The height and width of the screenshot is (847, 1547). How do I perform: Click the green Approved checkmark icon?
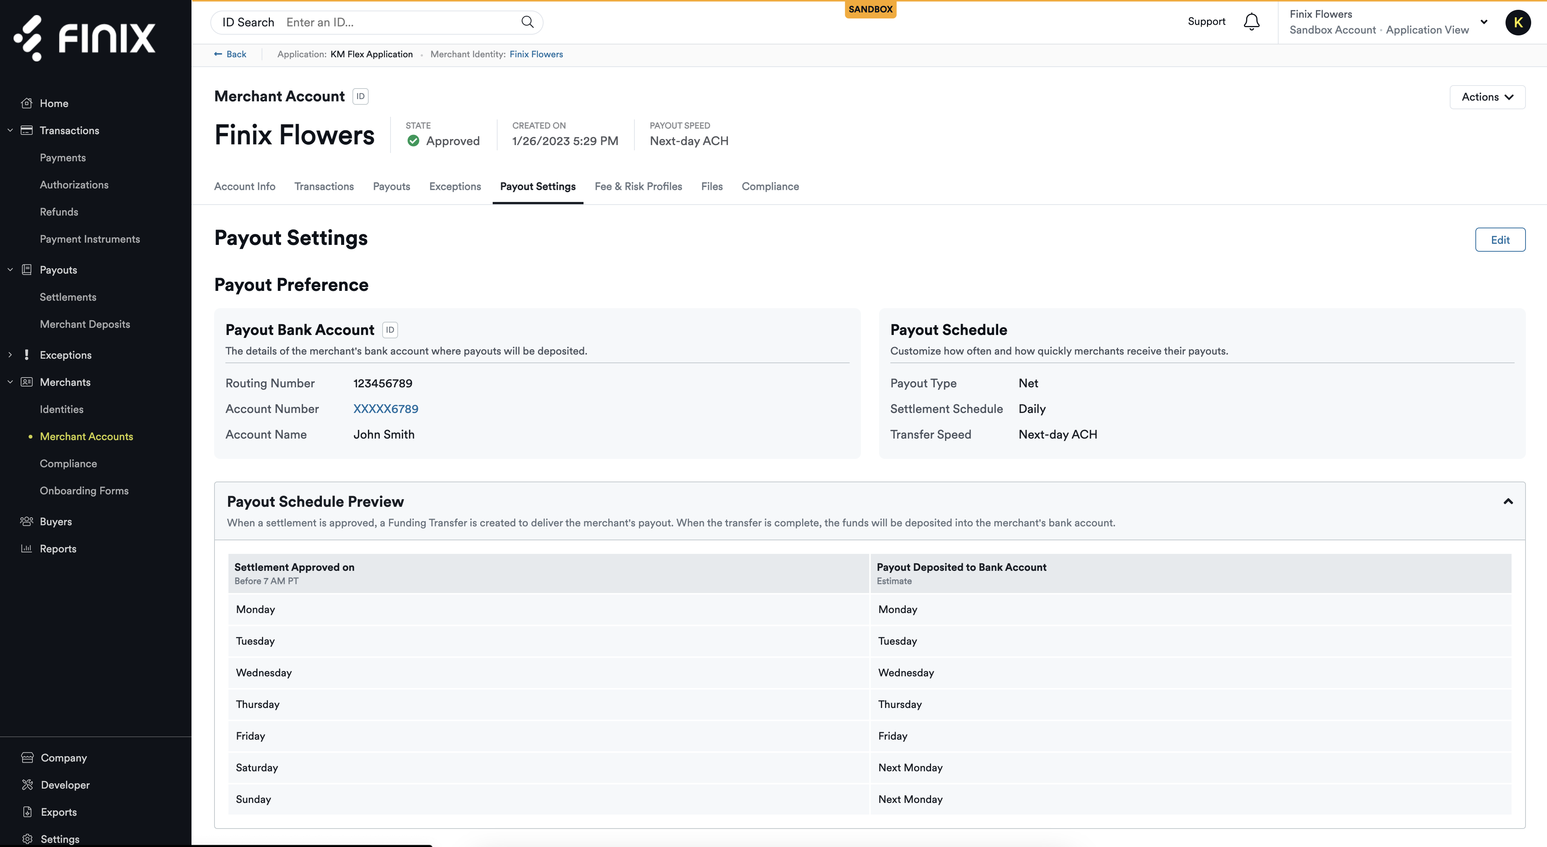pyautogui.click(x=413, y=141)
